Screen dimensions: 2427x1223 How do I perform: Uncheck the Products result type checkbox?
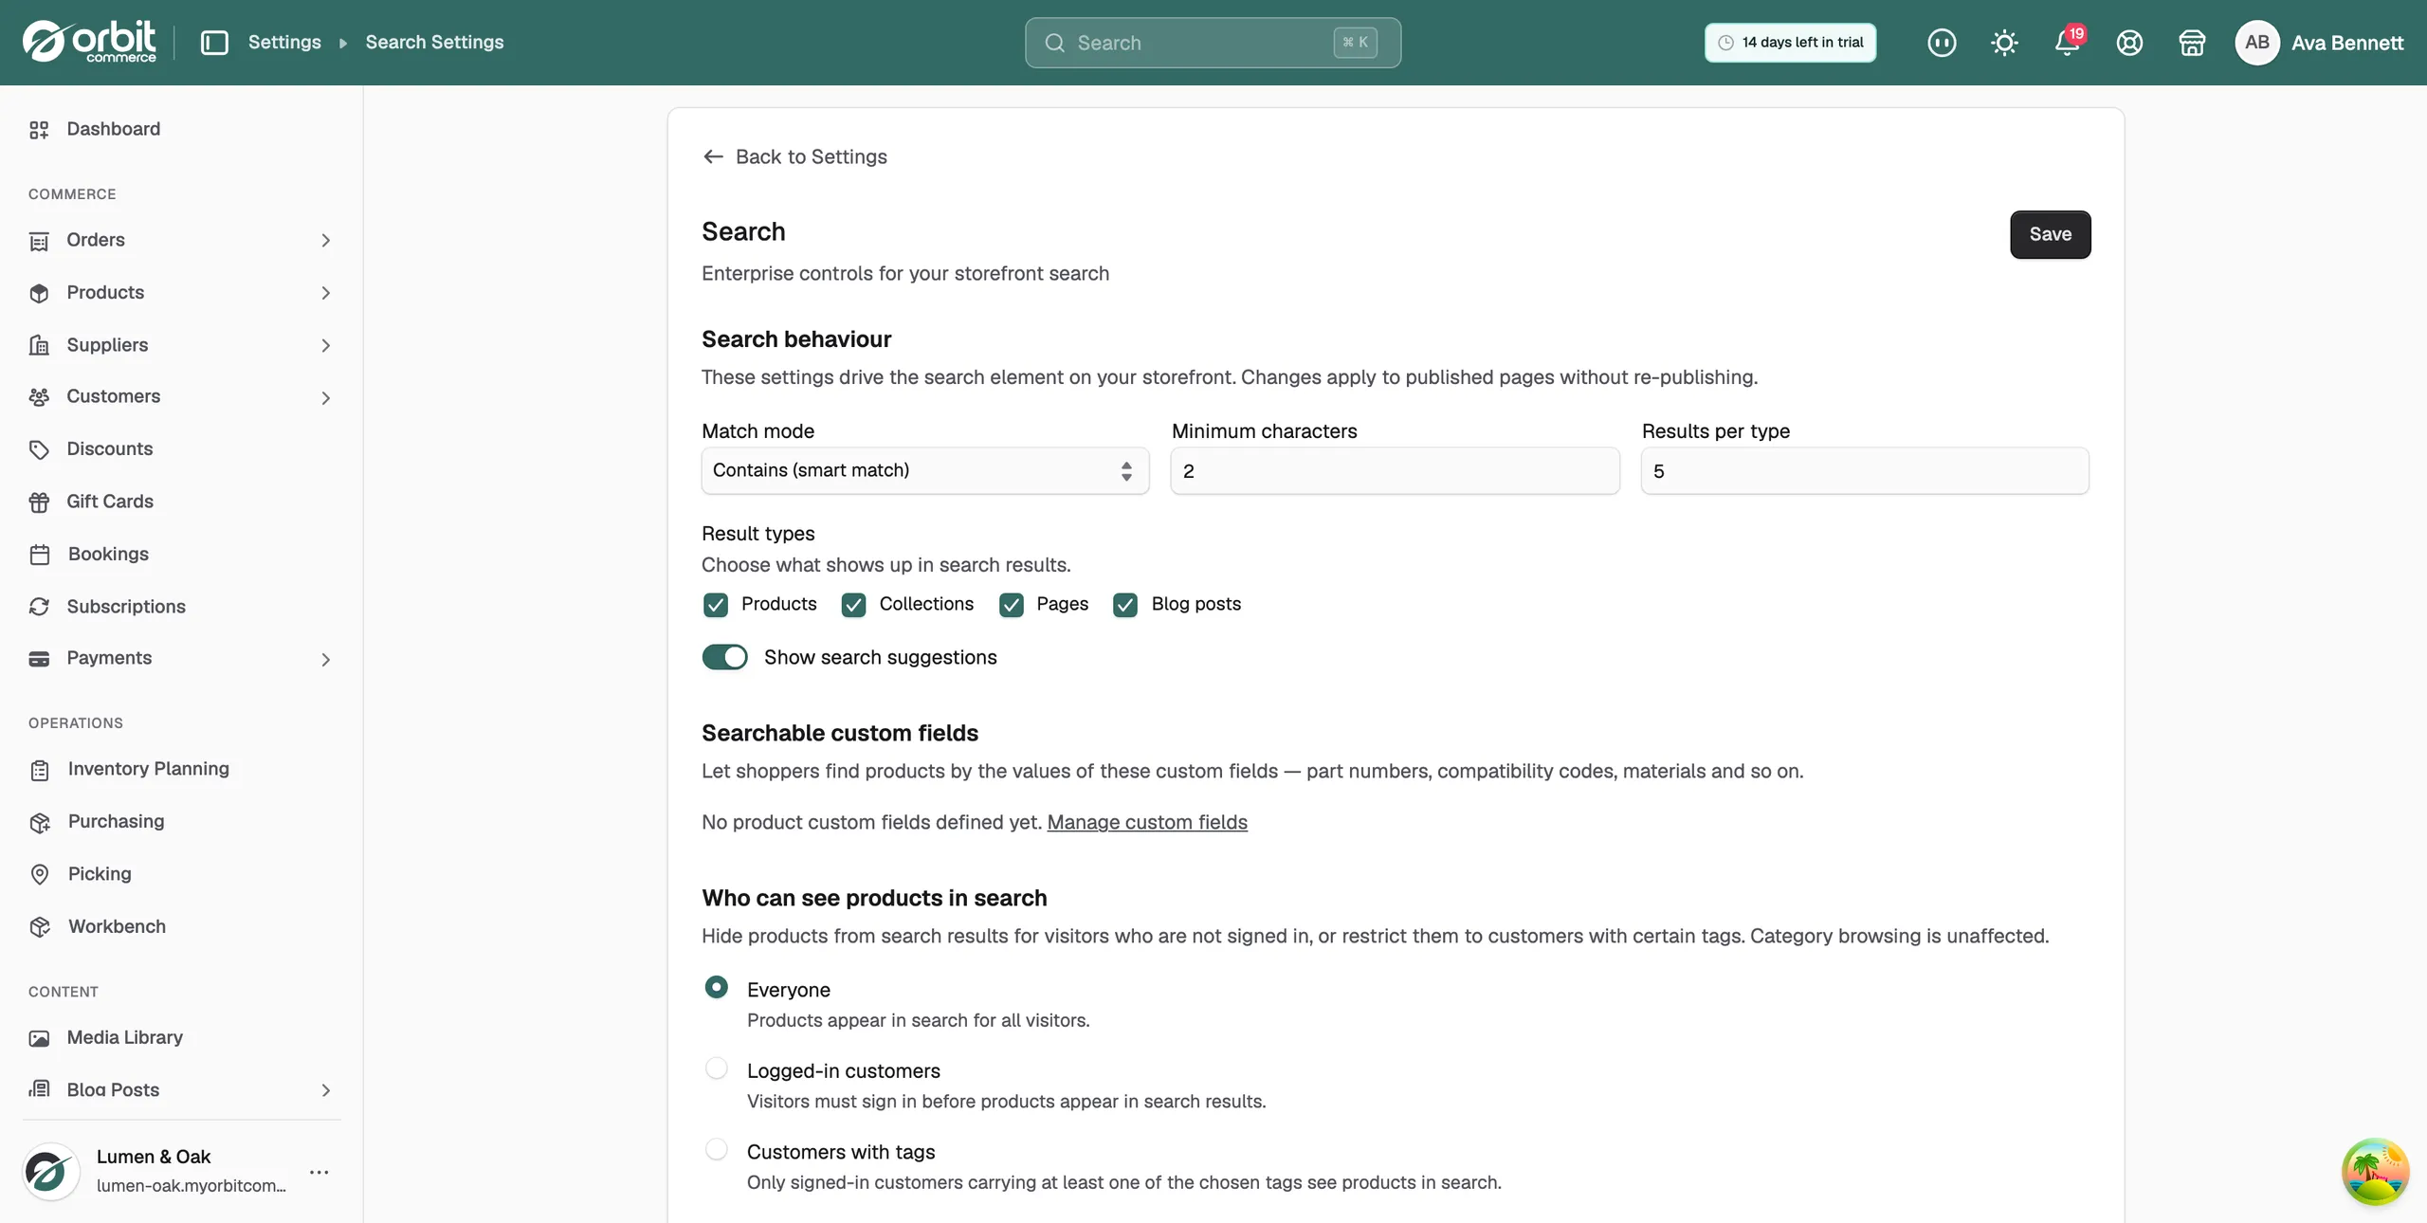pyautogui.click(x=716, y=605)
